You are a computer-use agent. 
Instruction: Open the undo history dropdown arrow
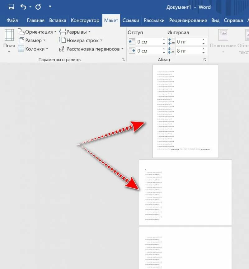tap(31, 7)
